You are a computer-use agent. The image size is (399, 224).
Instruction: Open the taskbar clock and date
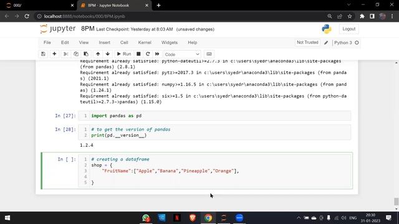(370, 218)
